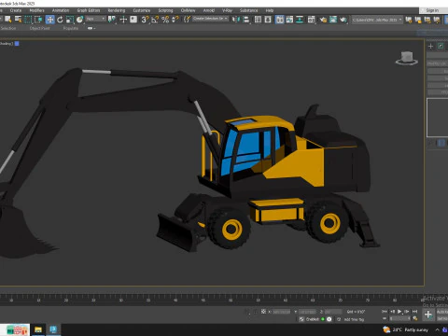Screen dimensions: 448x336
Task: Activate the Select and Place tool
Action: [x=80, y=20]
